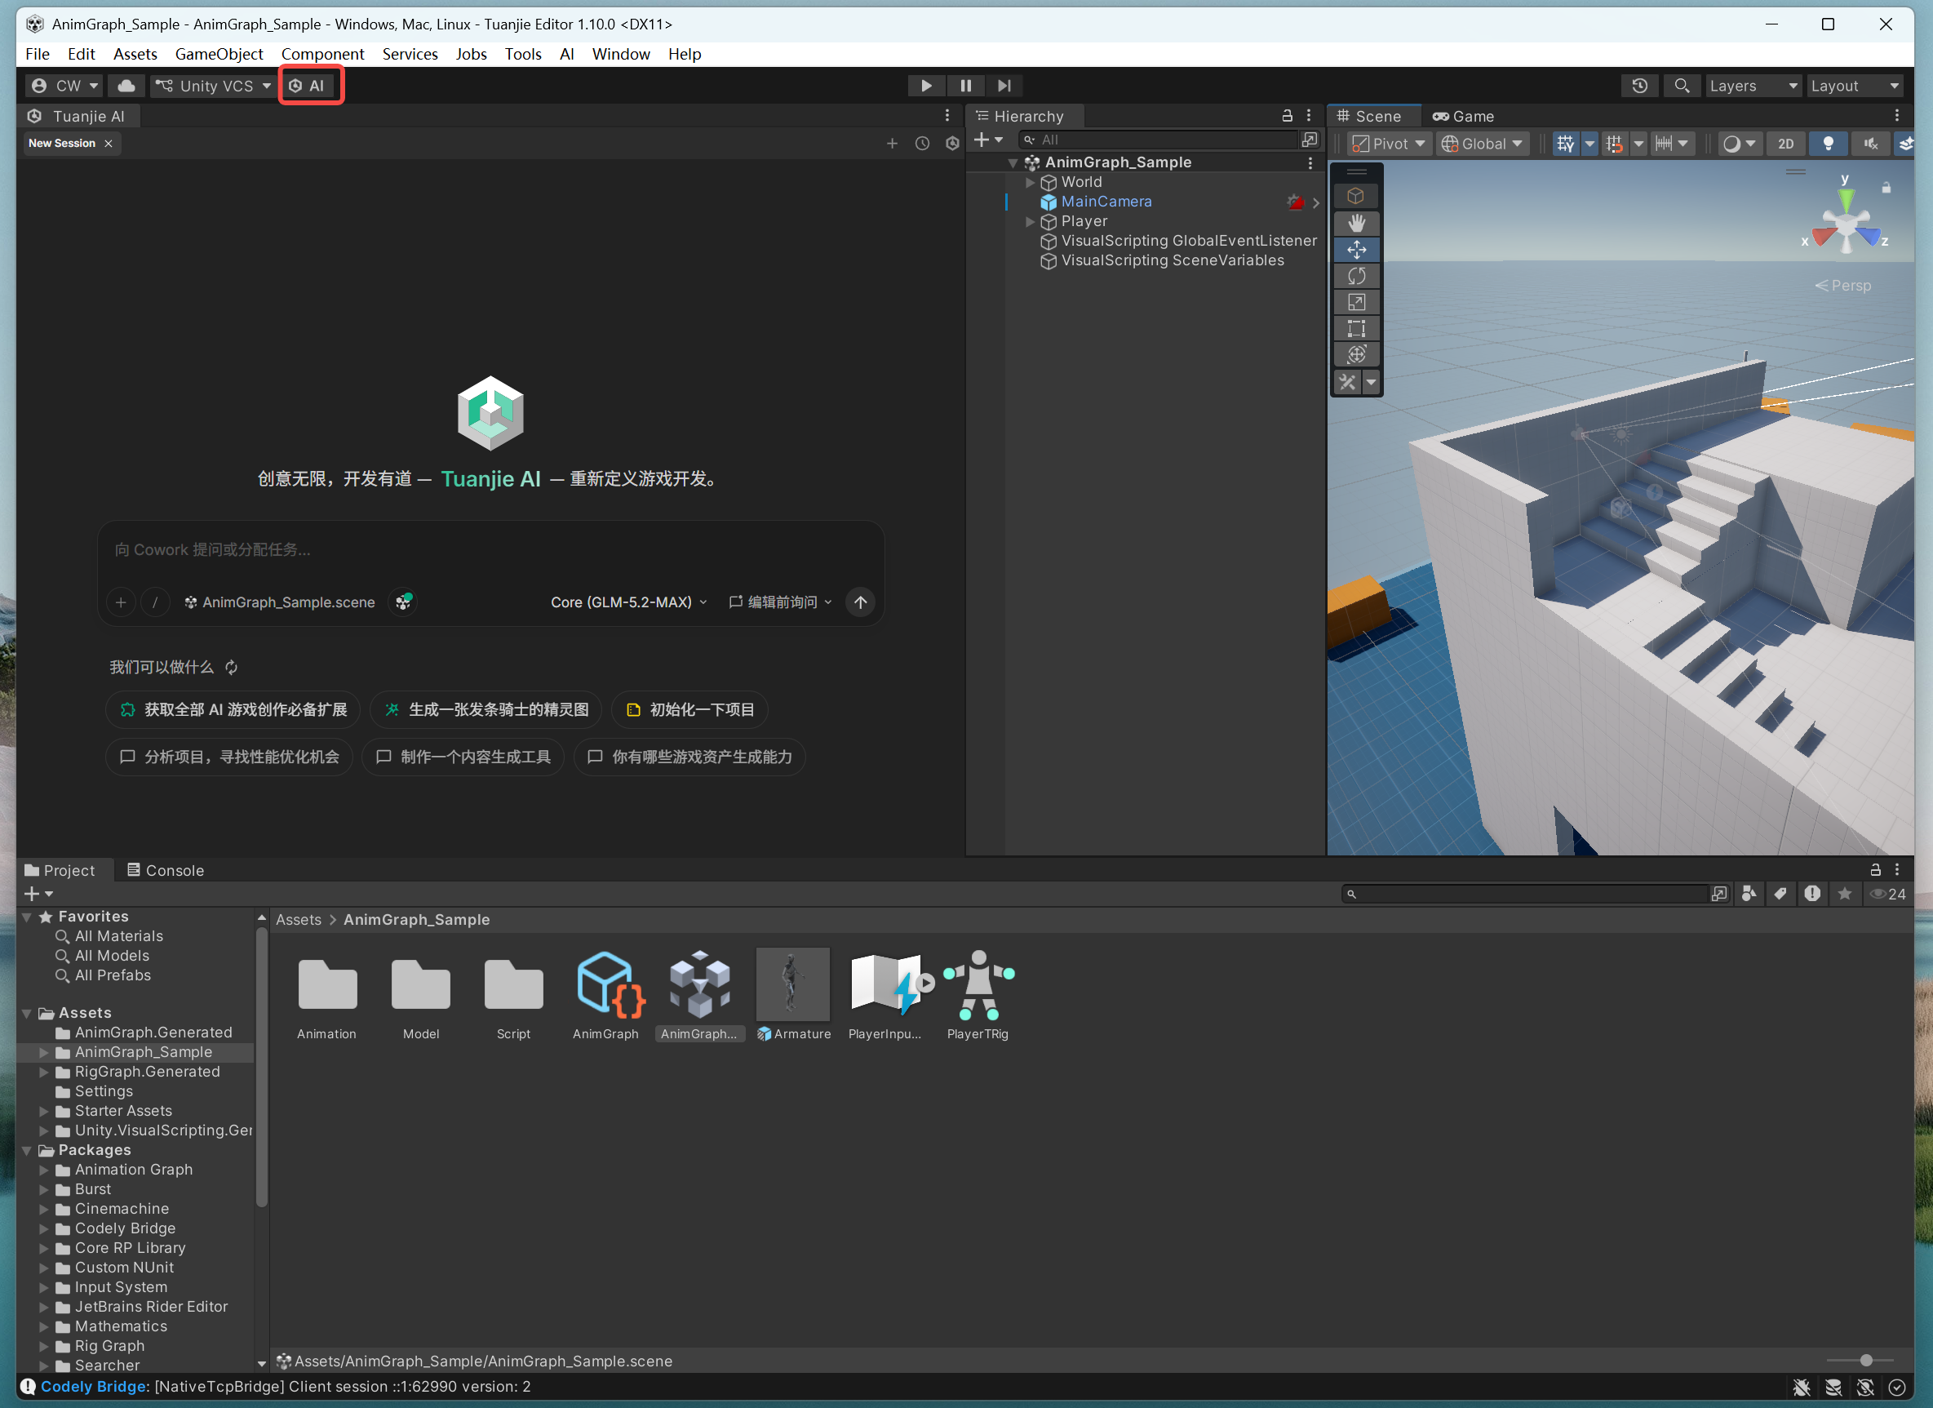Select the PlayerTRig asset icon
The image size is (1933, 1408).
tap(978, 985)
